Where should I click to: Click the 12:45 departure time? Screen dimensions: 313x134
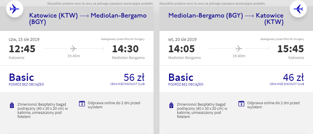coord(22,49)
